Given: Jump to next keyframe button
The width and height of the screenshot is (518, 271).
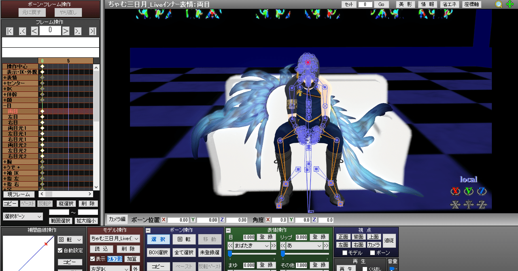Looking at the screenshot, I should click(78, 31).
